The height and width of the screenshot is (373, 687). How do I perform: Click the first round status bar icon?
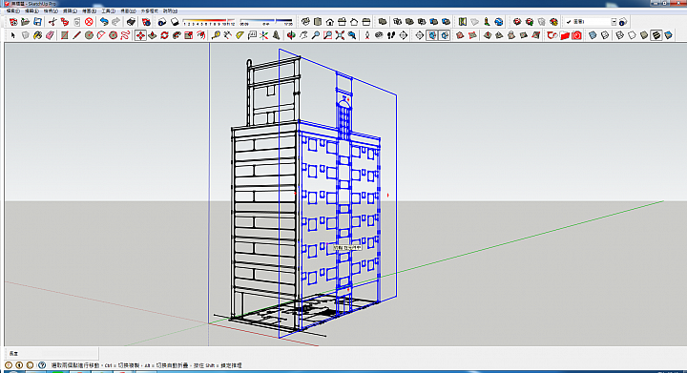pos(9,365)
